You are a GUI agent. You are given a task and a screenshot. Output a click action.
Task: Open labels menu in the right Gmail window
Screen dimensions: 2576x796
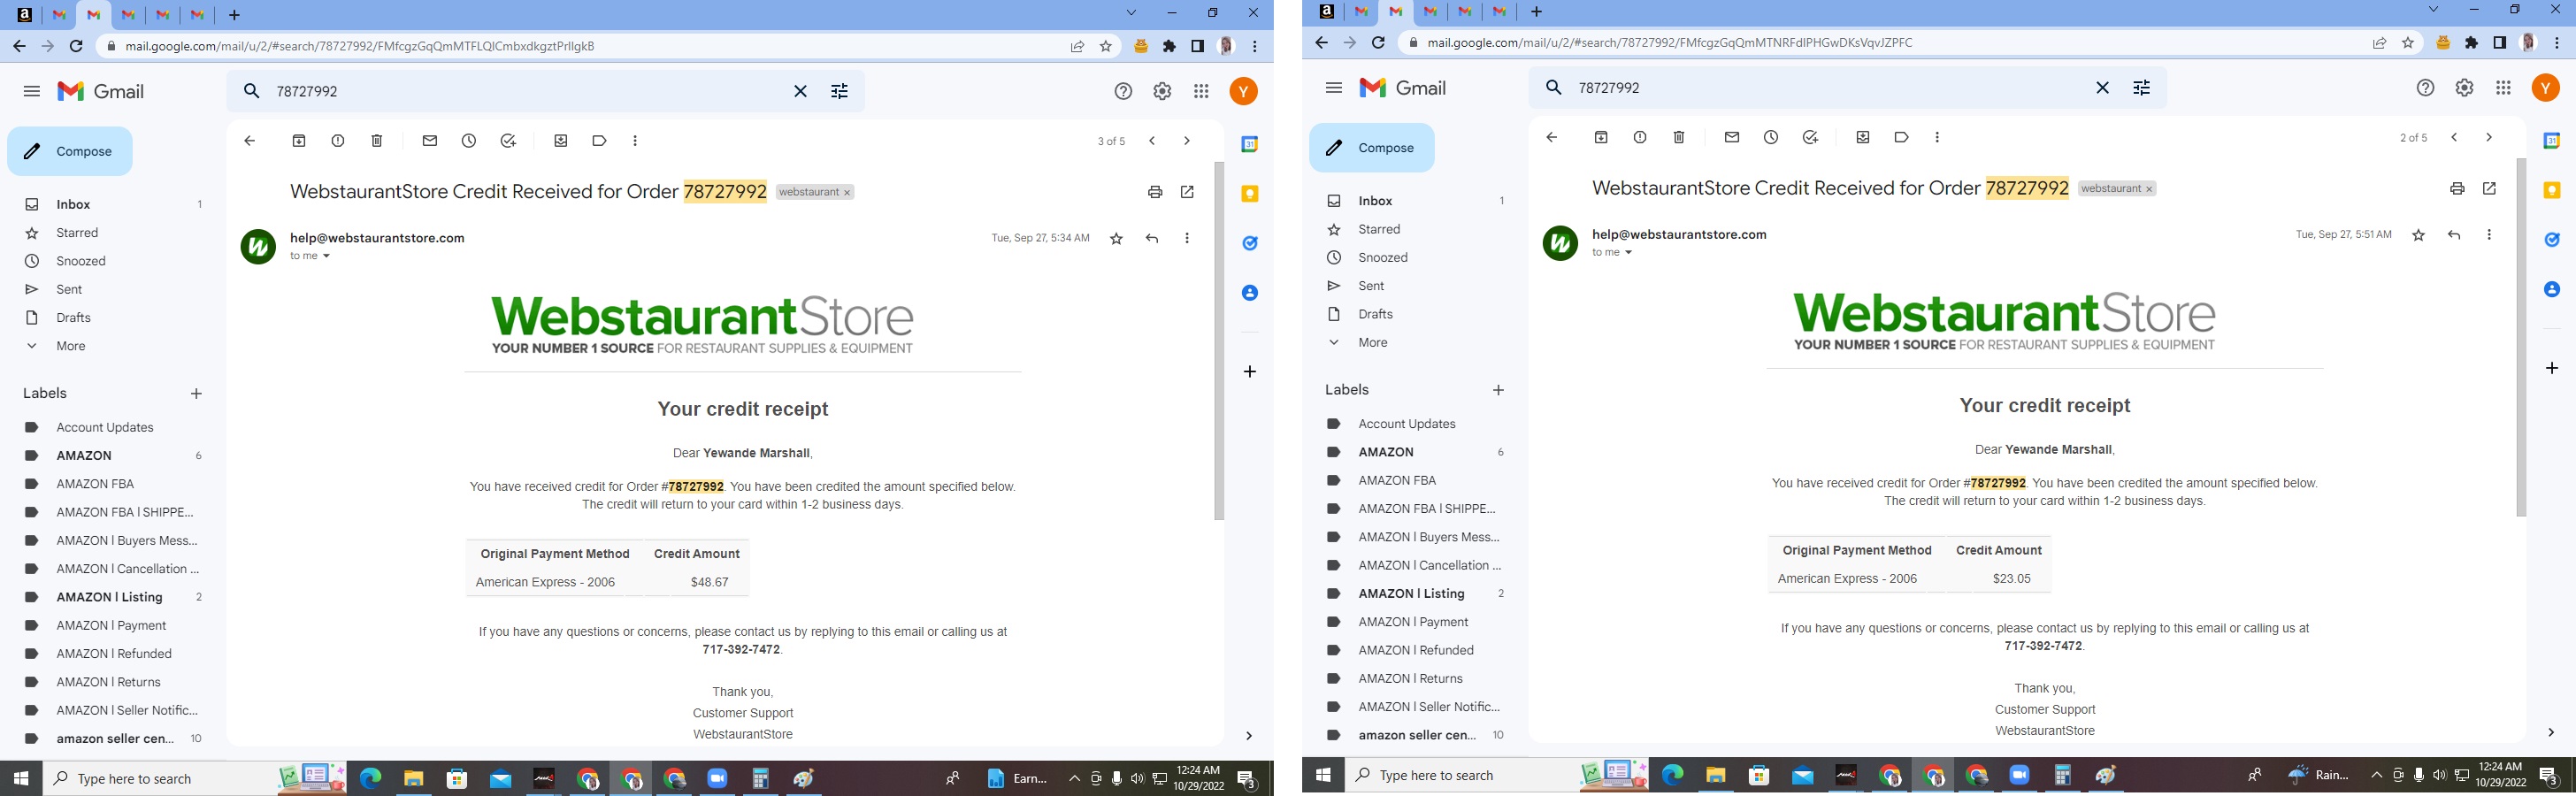[x=1901, y=137]
